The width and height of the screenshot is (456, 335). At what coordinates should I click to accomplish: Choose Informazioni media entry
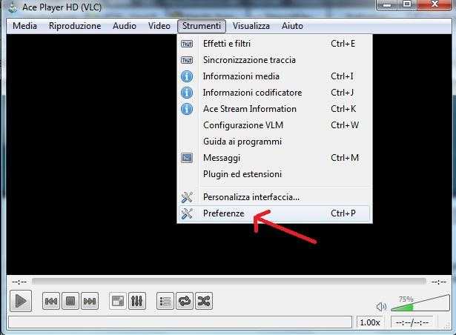pos(274,76)
